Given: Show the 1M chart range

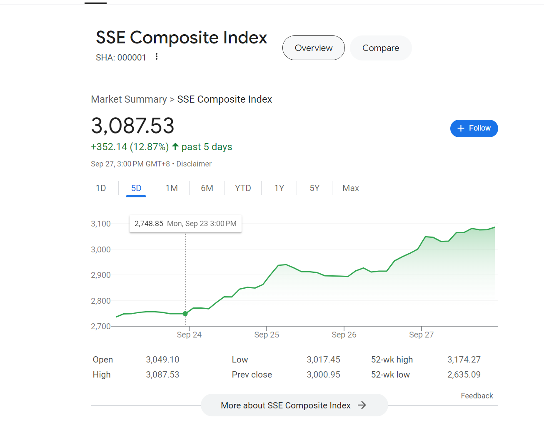Looking at the screenshot, I should (172, 188).
